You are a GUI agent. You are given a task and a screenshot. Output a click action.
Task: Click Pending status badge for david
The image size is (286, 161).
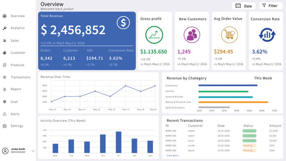point(249,150)
